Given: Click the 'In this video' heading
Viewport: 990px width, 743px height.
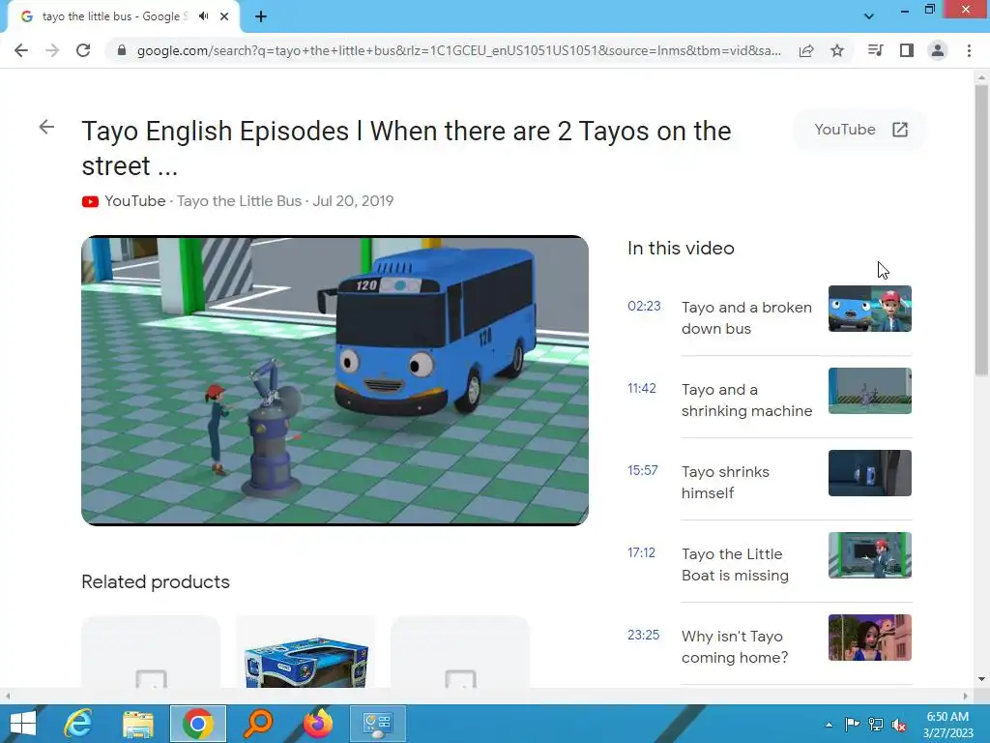Looking at the screenshot, I should point(681,249).
